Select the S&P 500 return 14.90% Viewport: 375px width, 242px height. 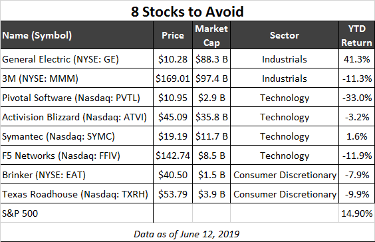click(x=356, y=213)
